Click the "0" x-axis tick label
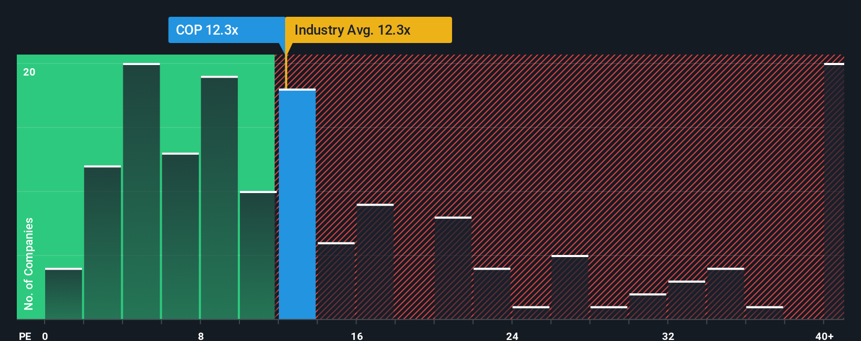This screenshot has width=861, height=341. tap(45, 336)
